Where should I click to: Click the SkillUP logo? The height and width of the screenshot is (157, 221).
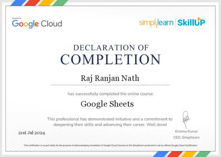pyautogui.click(x=191, y=22)
